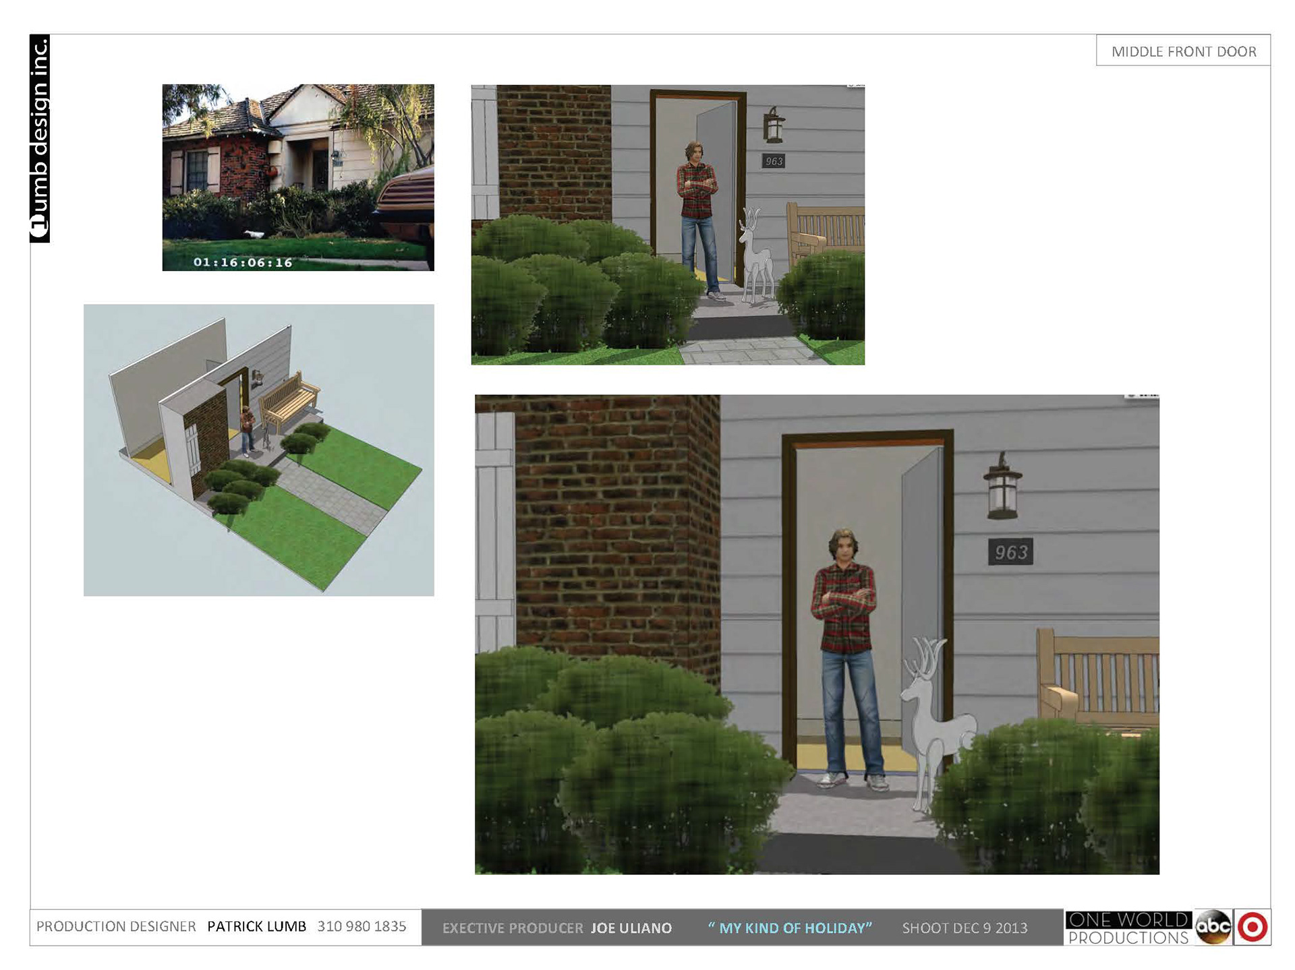Screen dimensions: 1295x970
Task: Open the isometric 3D set model image
Action: (x=258, y=450)
